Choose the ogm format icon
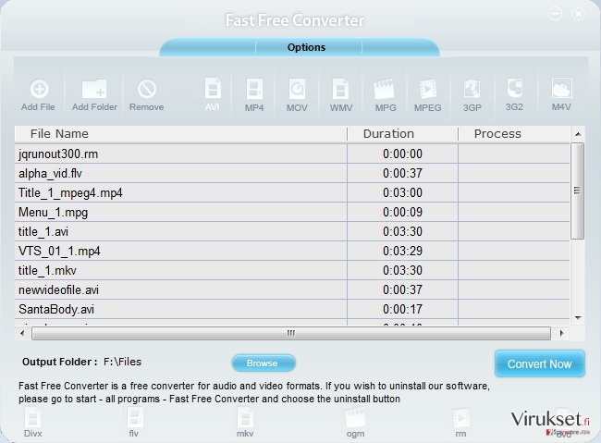Viewport: 601px width, 443px height. pyautogui.click(x=355, y=418)
